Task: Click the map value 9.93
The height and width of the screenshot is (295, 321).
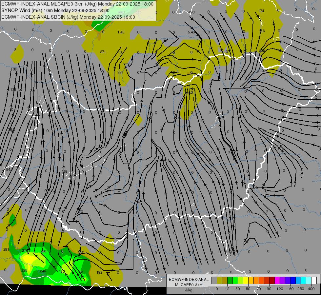Action: 191,12
